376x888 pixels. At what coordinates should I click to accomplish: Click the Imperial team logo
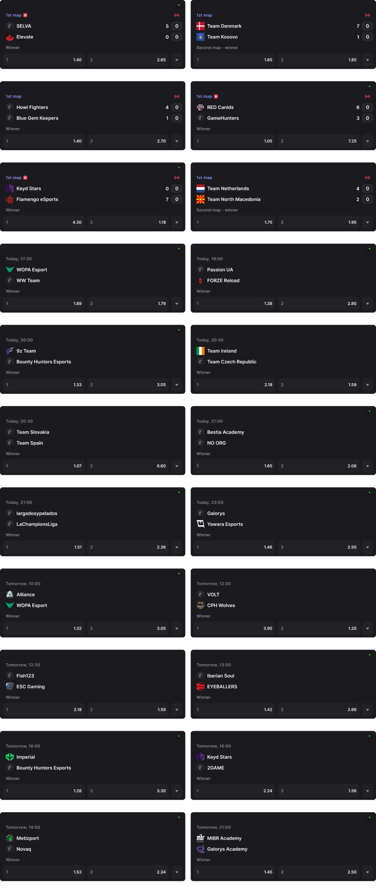click(10, 757)
